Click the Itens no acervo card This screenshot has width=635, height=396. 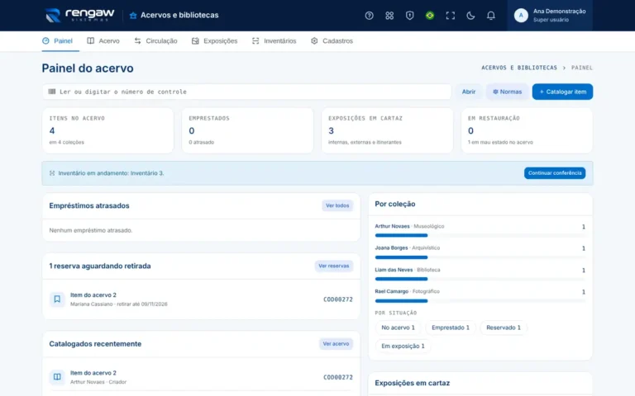107,130
